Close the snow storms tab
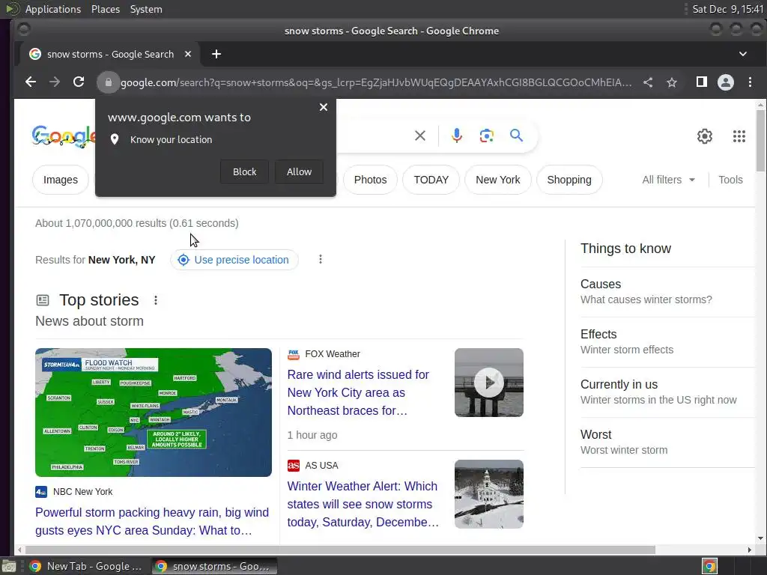 [x=188, y=54]
